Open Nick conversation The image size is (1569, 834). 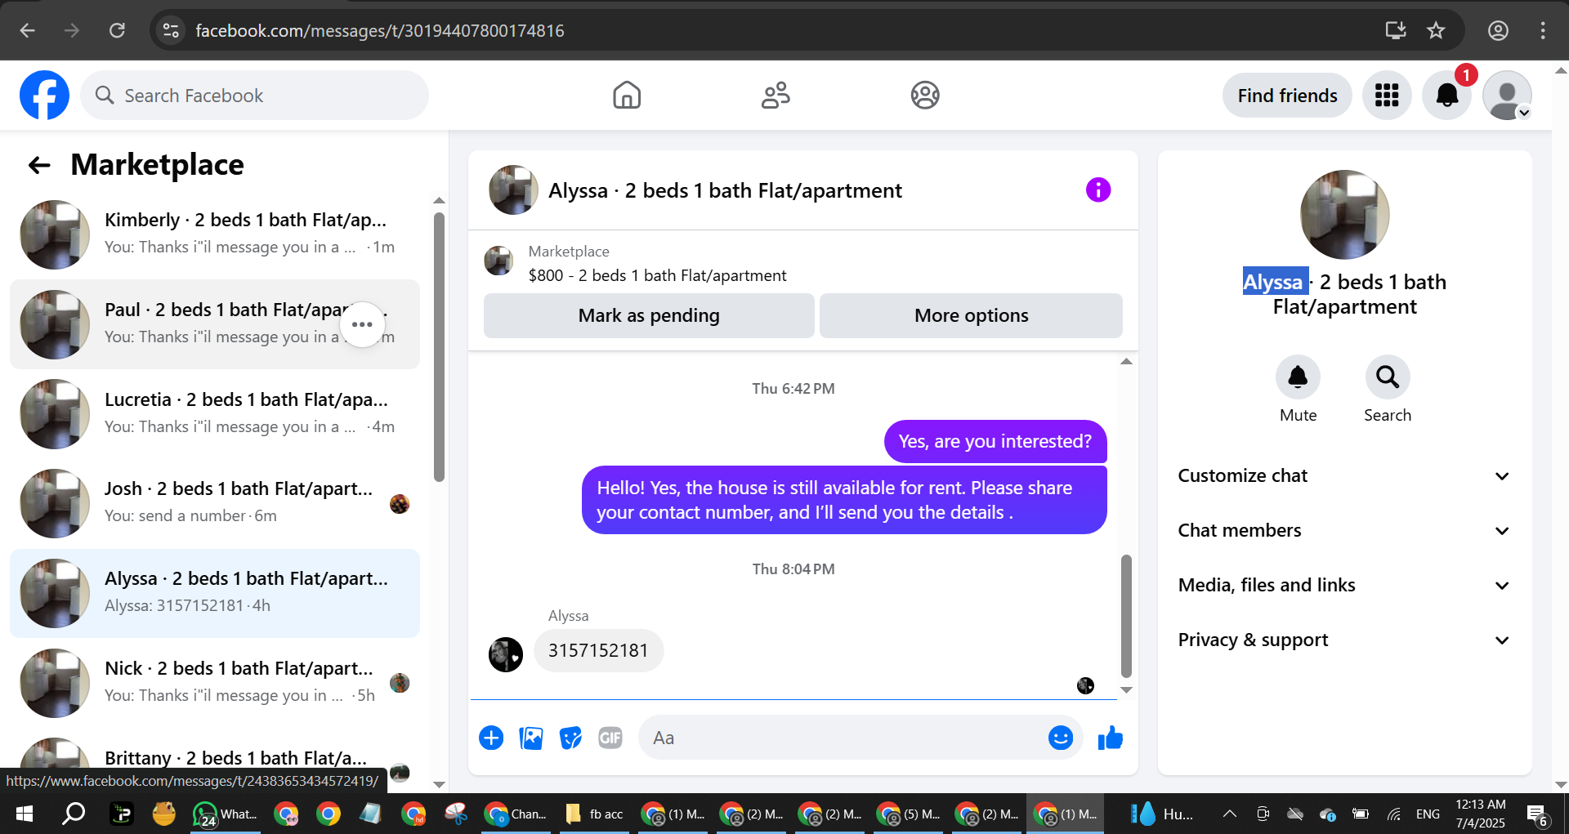215,683
